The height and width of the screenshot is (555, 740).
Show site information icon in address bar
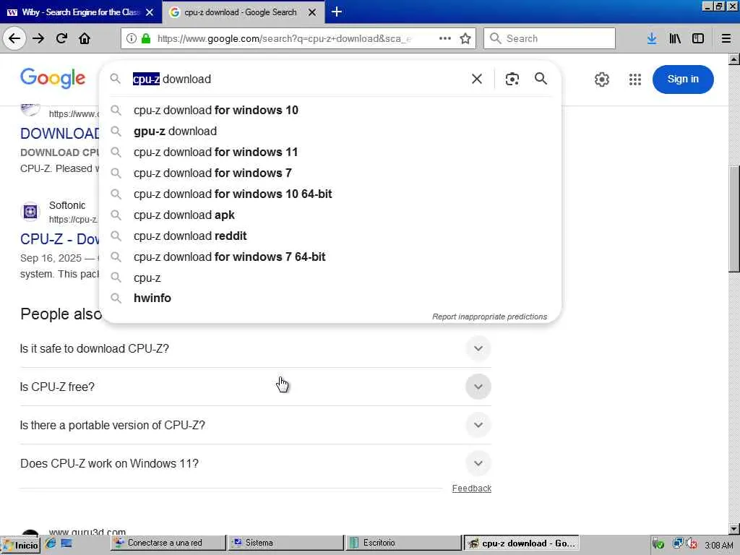point(132,38)
